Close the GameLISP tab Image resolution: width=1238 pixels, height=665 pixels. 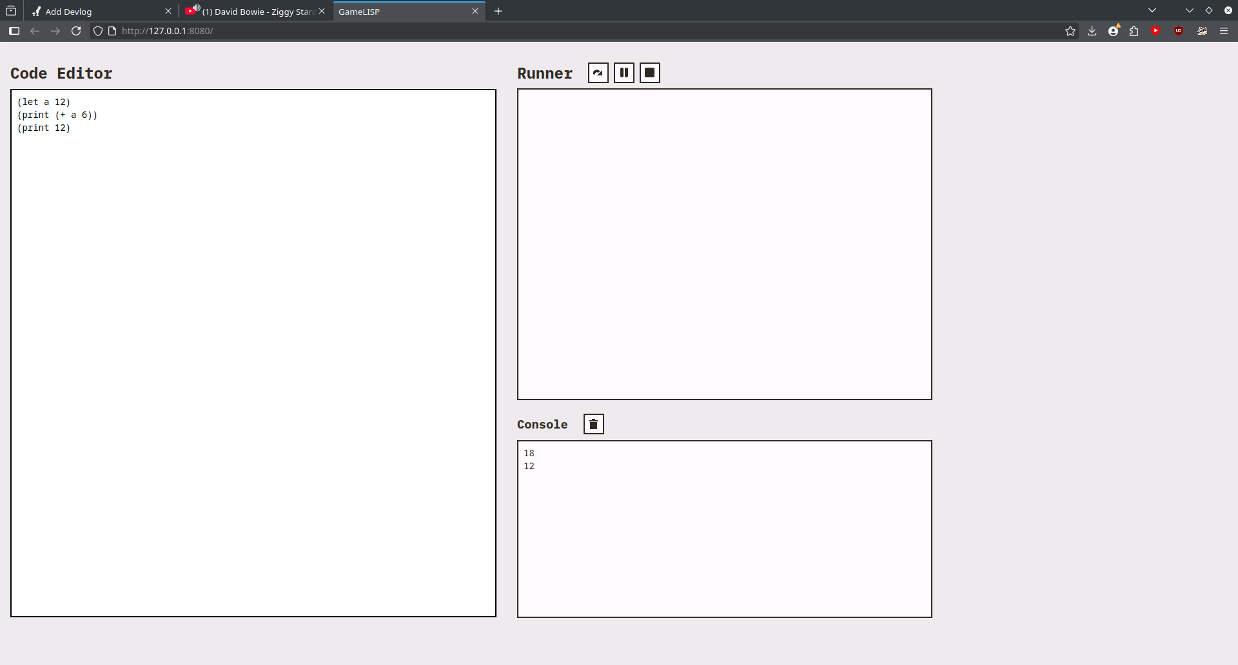(x=475, y=11)
